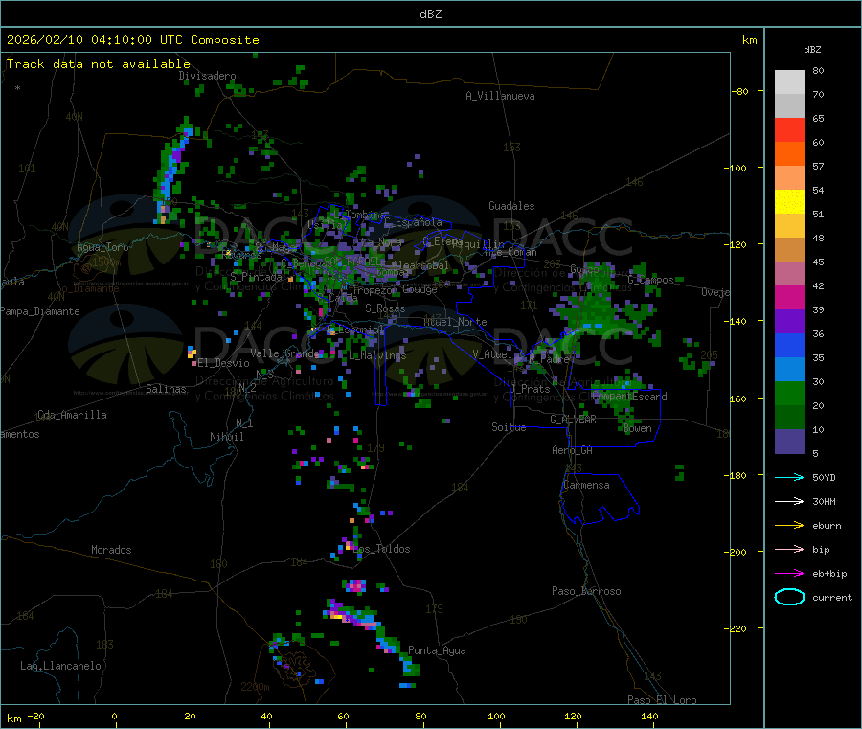Click the A_Villanueva map label

coord(500,96)
